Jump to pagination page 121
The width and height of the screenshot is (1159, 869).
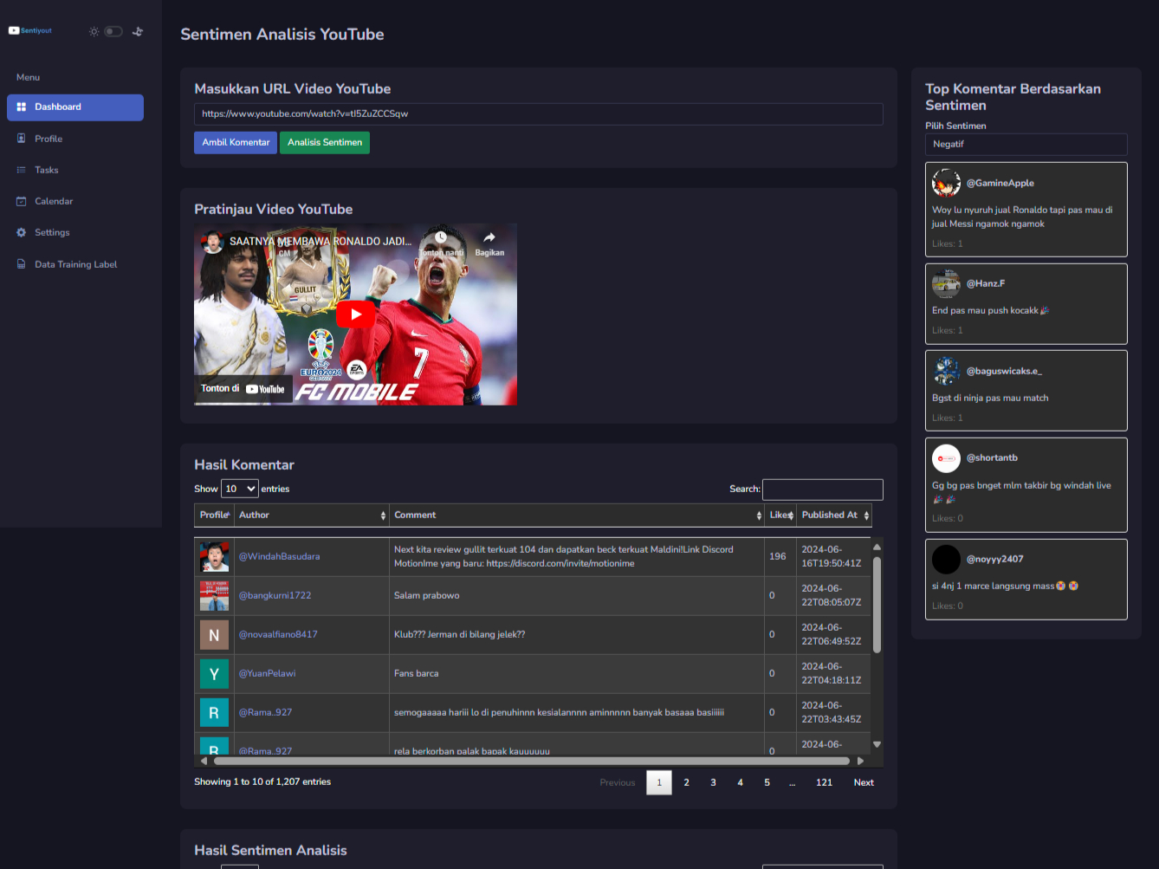tap(824, 782)
